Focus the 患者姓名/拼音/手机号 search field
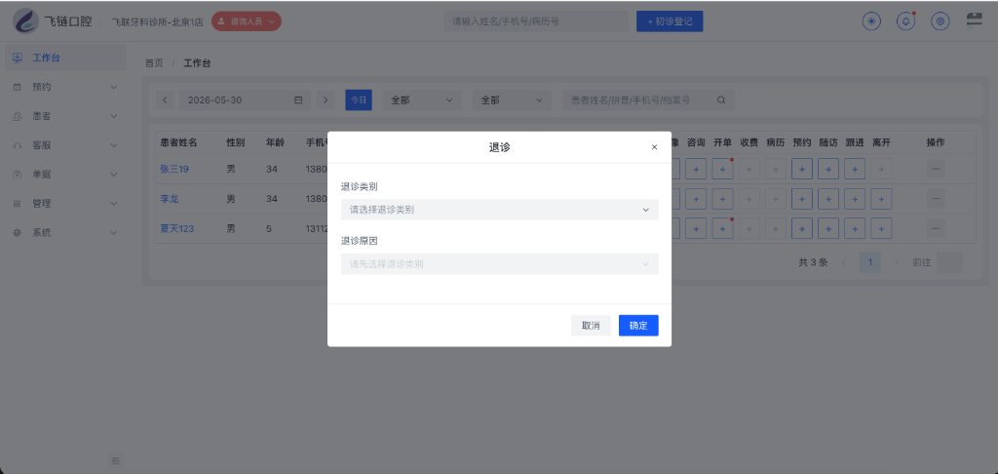Screen dimensions: 998x474 tap(648, 100)
